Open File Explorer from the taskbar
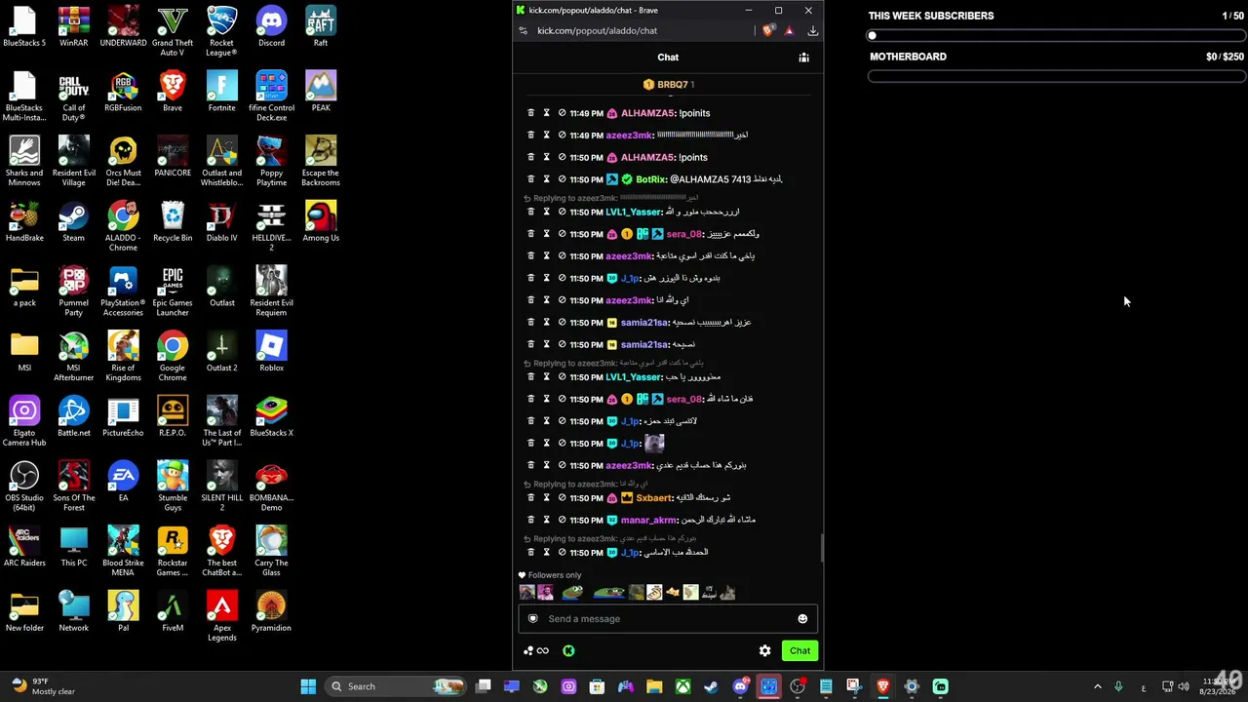This screenshot has height=702, width=1248. pos(654,686)
